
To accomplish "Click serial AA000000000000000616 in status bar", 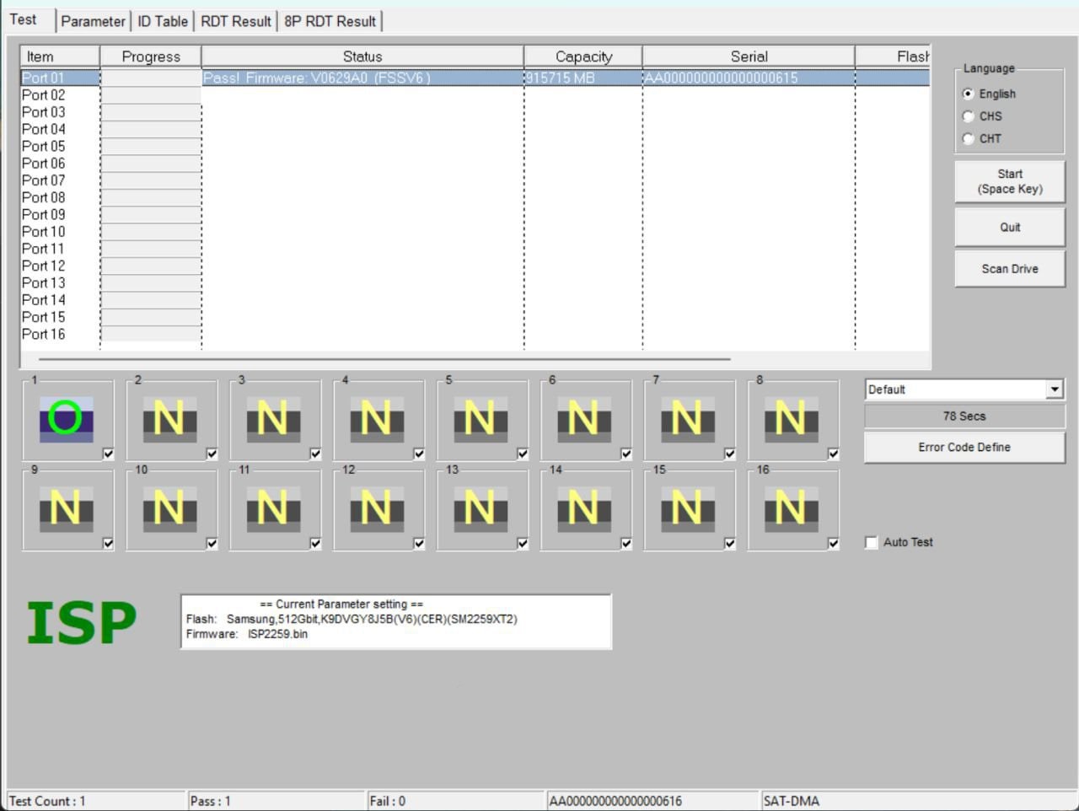I will pos(653,801).
